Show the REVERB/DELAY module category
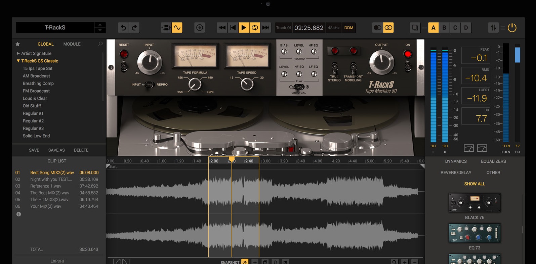This screenshot has height=264, width=536. [456, 172]
